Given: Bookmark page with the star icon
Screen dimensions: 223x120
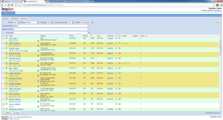Looking at the screenshot, I should [x=214, y=5].
